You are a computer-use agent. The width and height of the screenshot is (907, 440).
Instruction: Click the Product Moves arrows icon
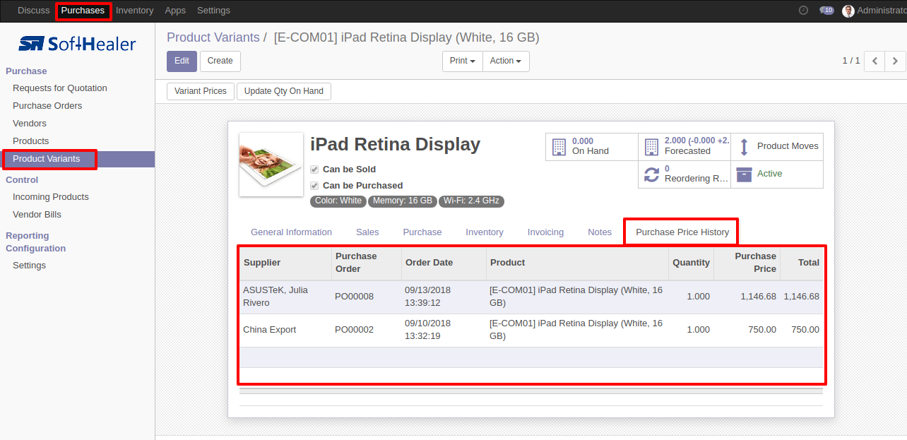[x=744, y=147]
